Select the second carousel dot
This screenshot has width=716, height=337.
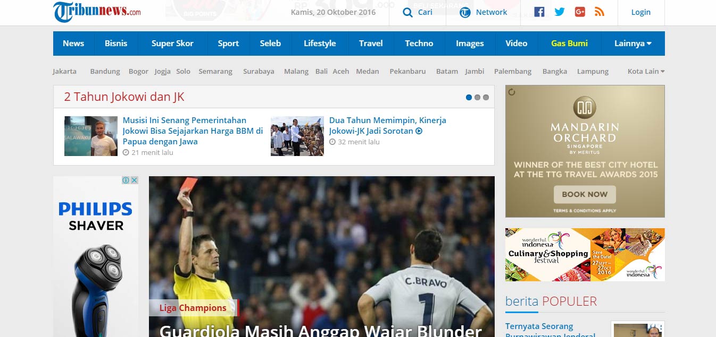coord(477,97)
